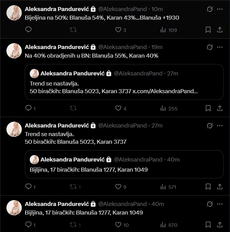This screenshot has height=232, width=230.
Task: Reply to the Bijeljina na 50% tweet
Action: tap(29, 30)
